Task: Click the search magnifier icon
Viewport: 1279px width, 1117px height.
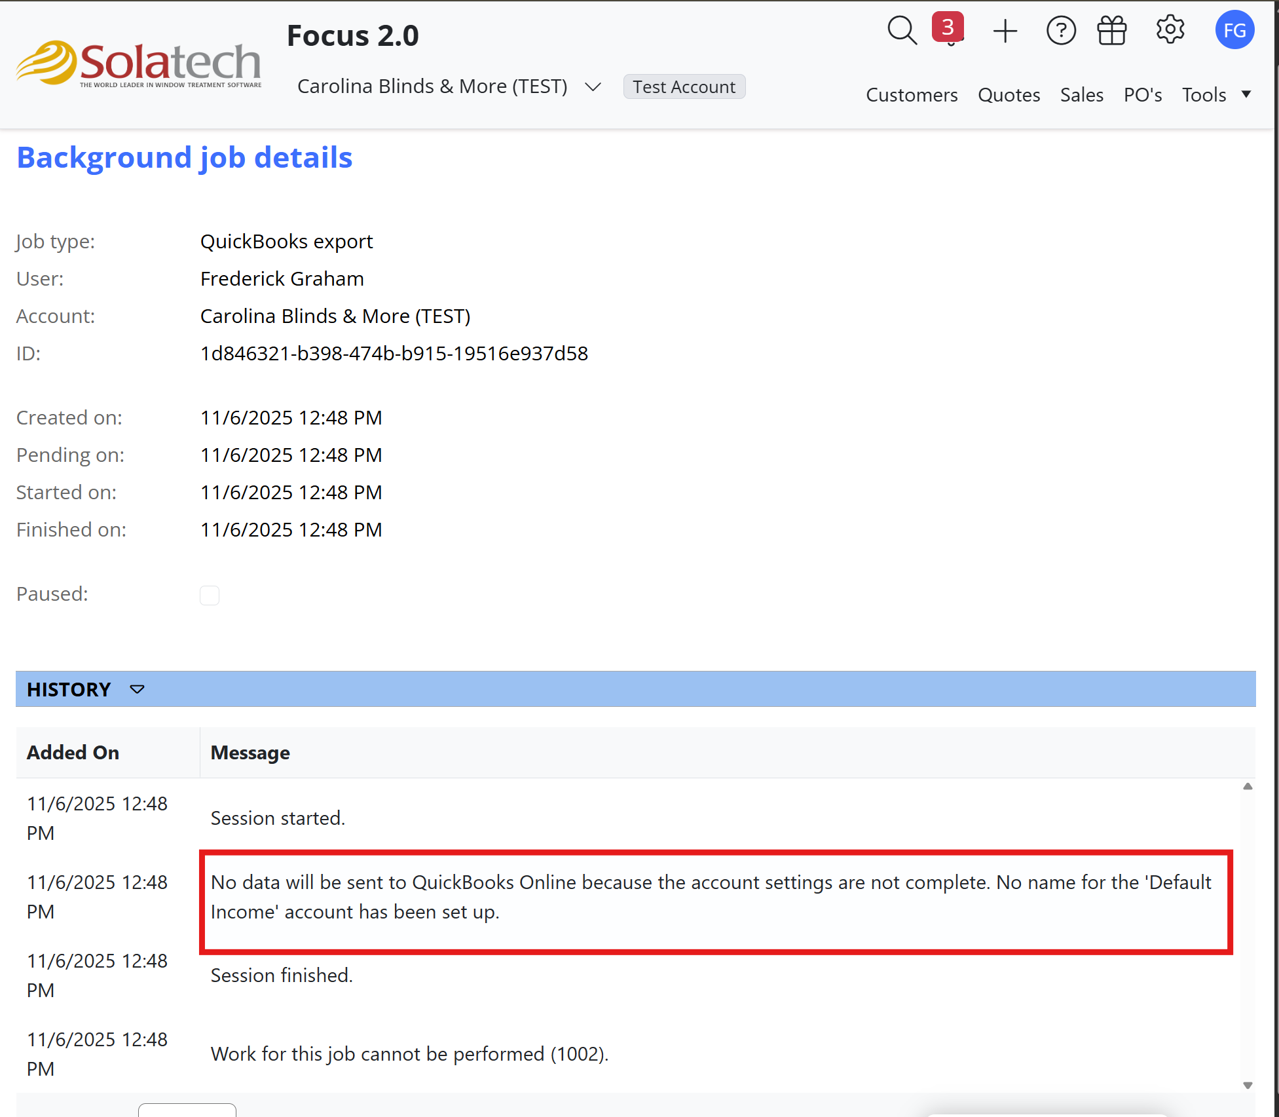Action: point(902,30)
